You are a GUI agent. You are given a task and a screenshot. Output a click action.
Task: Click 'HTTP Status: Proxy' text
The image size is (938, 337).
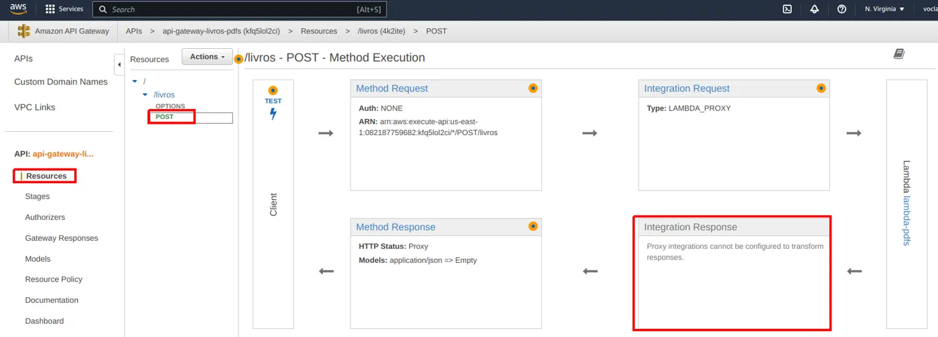pyautogui.click(x=393, y=246)
